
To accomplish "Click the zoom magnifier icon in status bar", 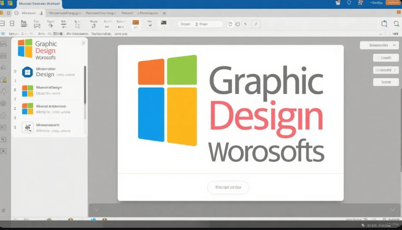I will [363, 226].
